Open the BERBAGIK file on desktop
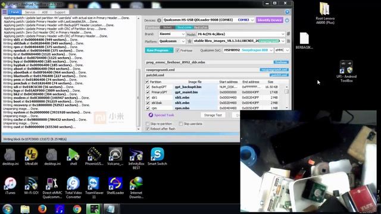The image size is (381, 214). point(304,40)
